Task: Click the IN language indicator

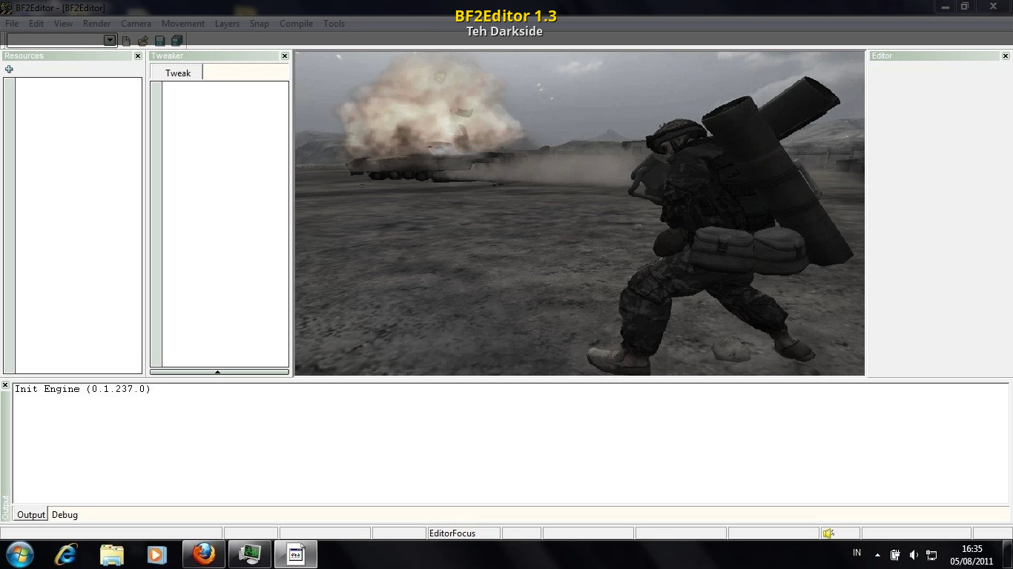Action: tap(857, 553)
